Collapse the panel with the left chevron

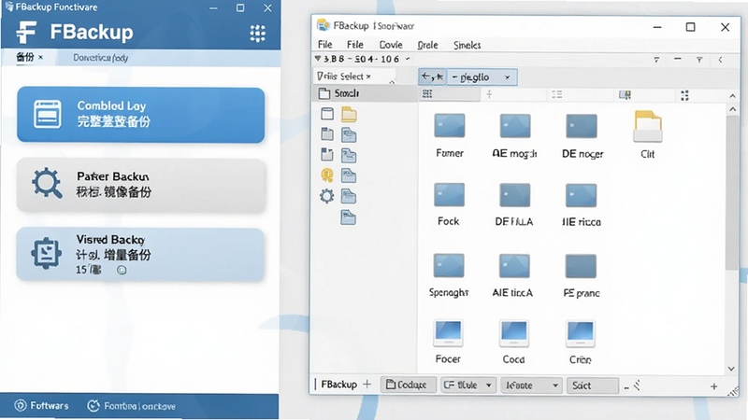tap(720, 60)
